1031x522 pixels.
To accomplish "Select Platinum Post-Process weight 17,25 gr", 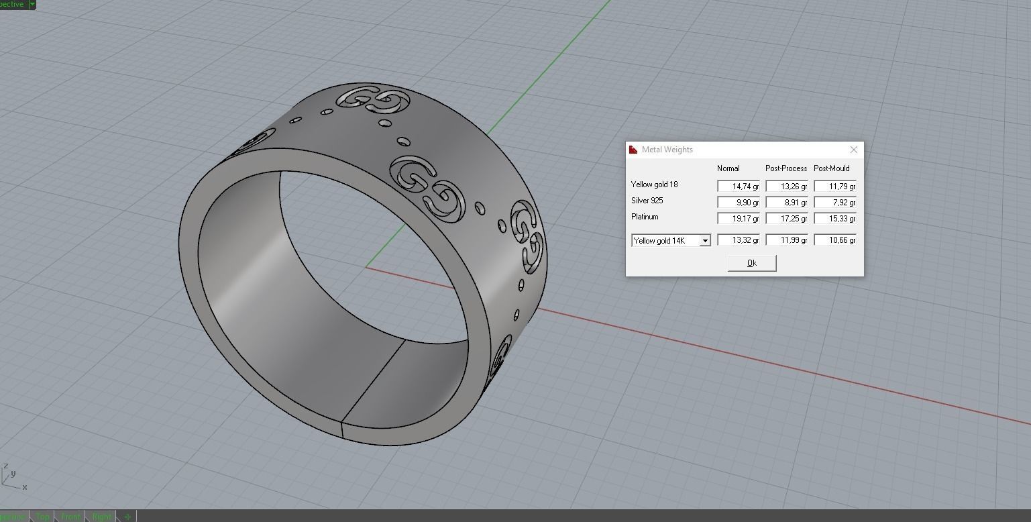I will (x=787, y=219).
